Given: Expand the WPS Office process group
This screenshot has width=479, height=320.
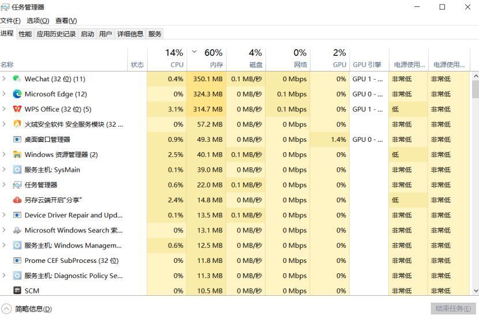Looking at the screenshot, I should coord(4,109).
